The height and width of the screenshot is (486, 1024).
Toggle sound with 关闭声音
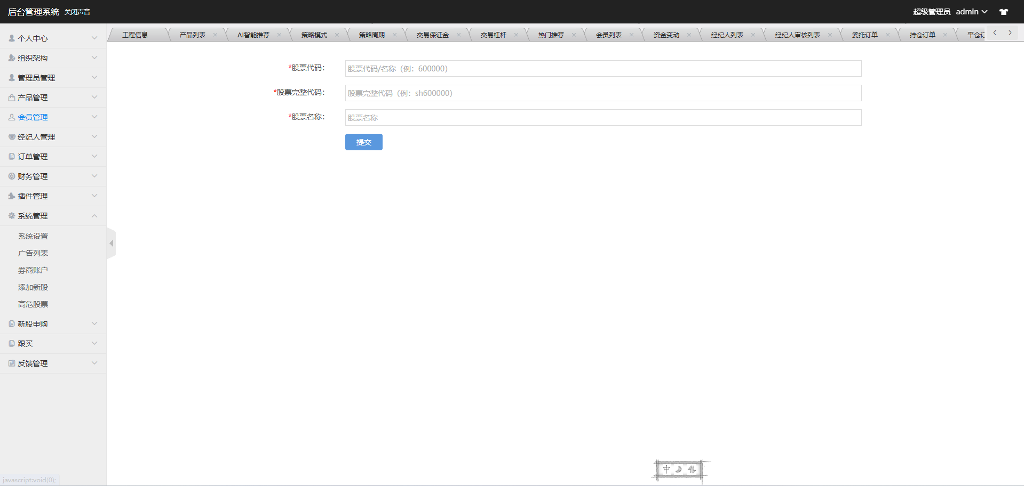pos(77,12)
